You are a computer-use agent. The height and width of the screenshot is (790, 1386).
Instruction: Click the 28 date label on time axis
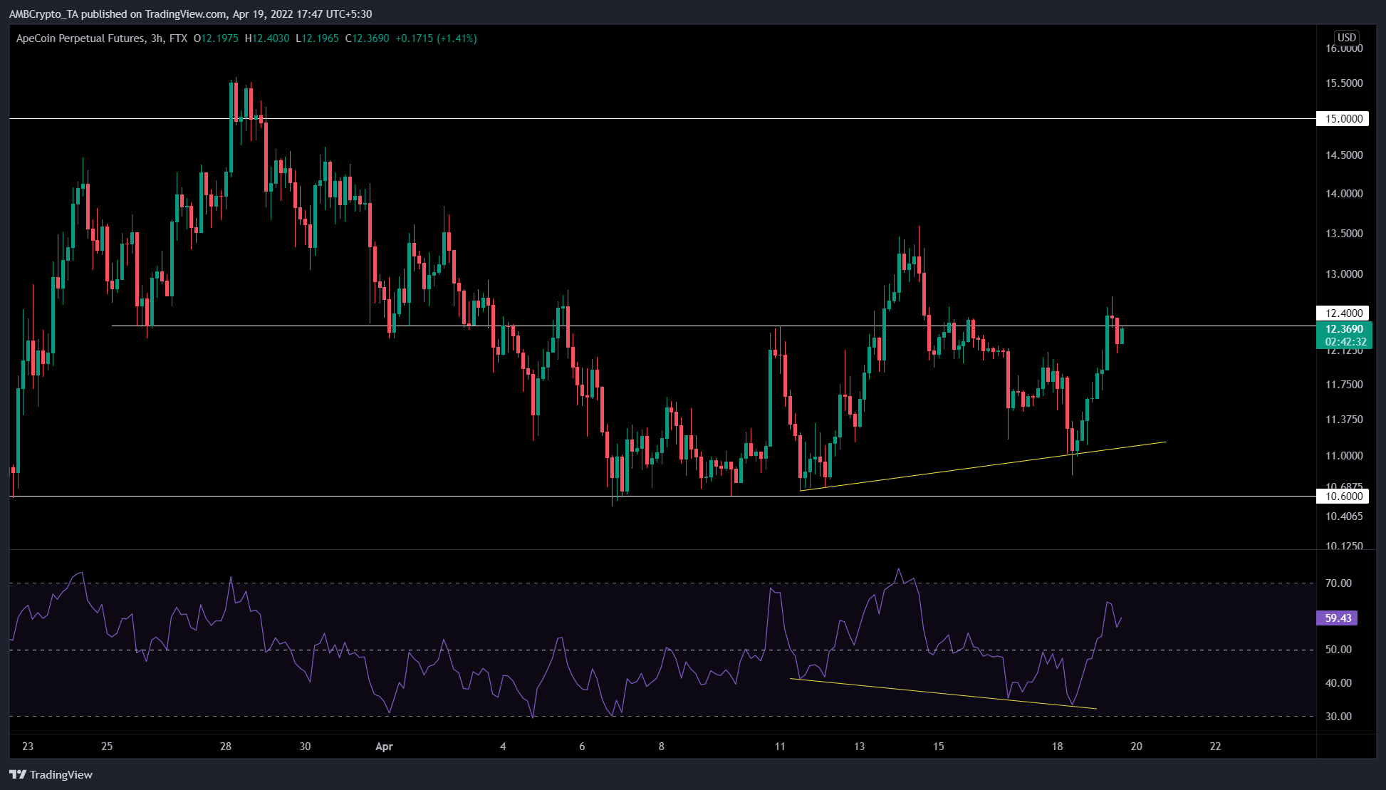(x=226, y=747)
